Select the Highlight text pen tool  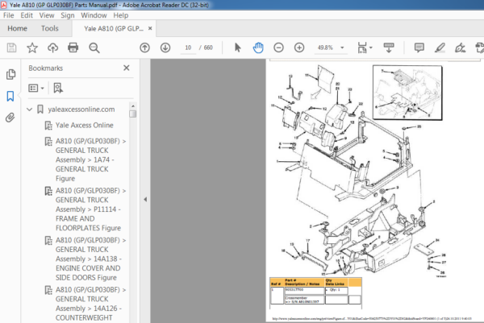[x=440, y=48]
